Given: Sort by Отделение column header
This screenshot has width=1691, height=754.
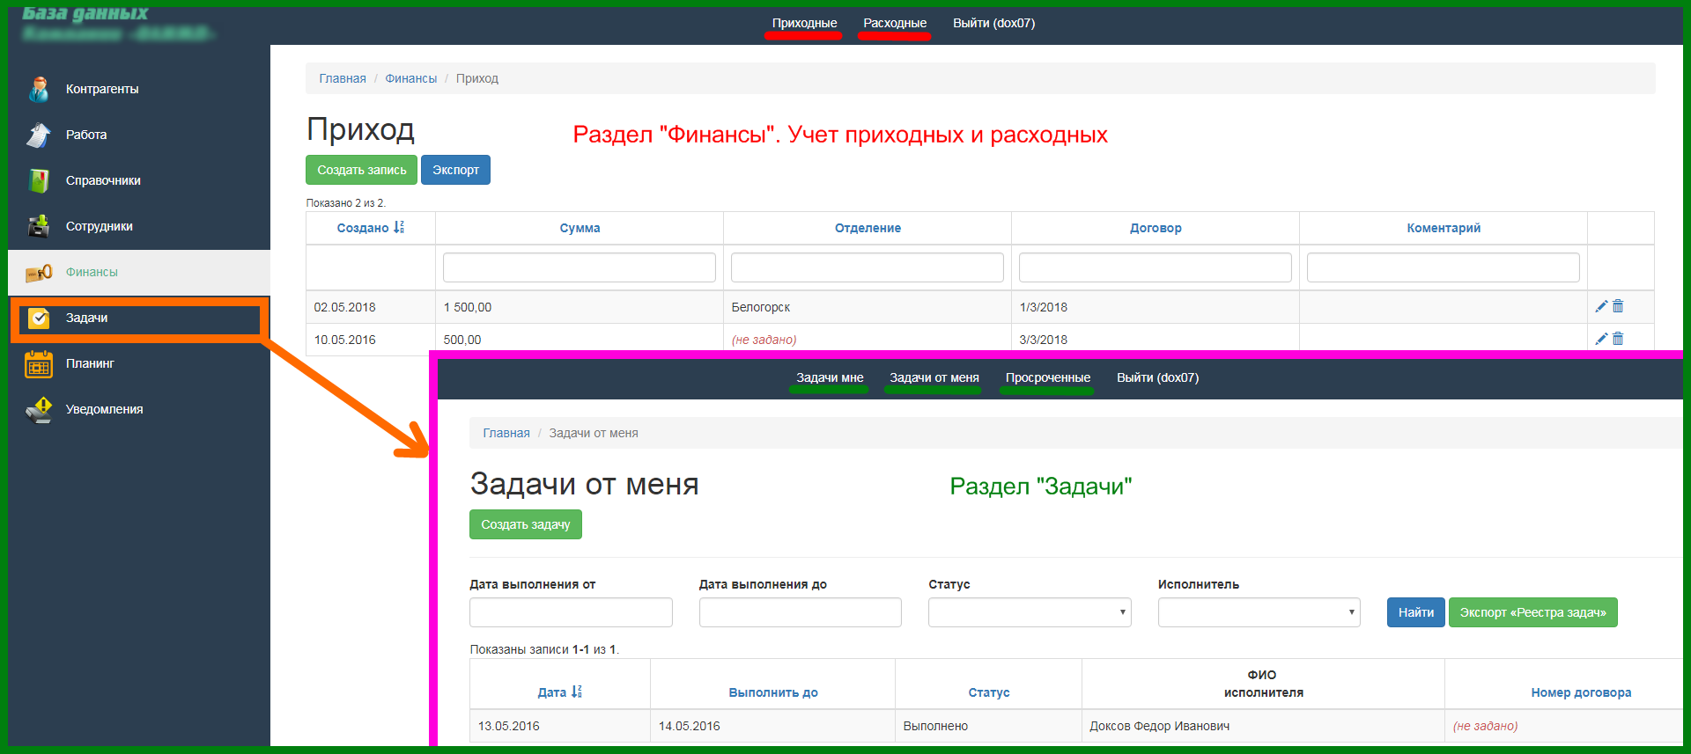Looking at the screenshot, I should tap(868, 228).
